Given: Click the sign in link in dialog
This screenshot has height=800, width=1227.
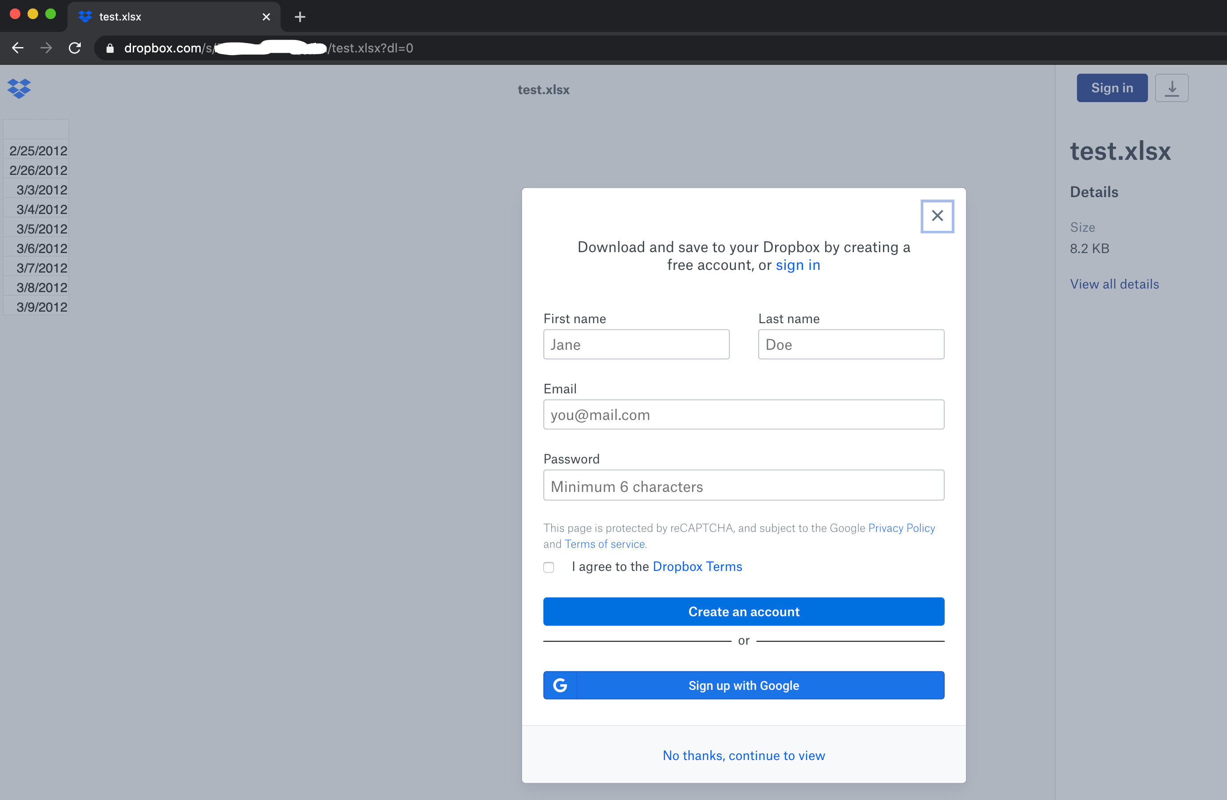Looking at the screenshot, I should pos(798,265).
